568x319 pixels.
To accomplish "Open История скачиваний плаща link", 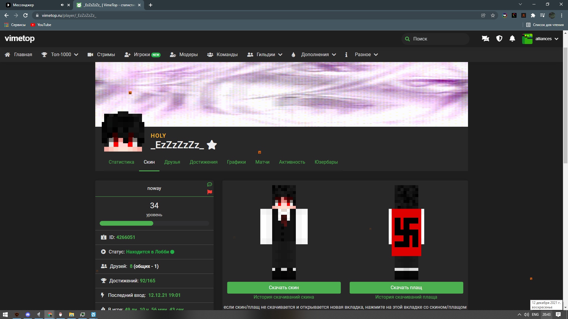I will 406,297.
